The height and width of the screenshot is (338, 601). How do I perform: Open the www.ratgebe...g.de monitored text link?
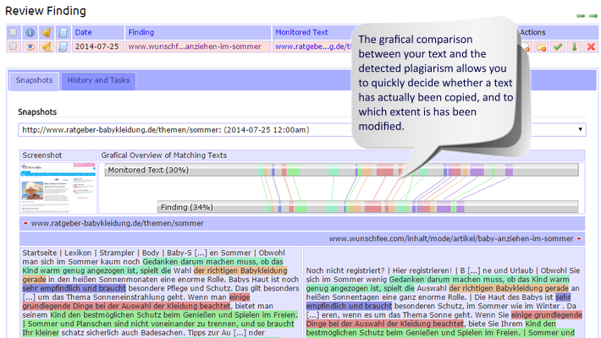coord(313,46)
